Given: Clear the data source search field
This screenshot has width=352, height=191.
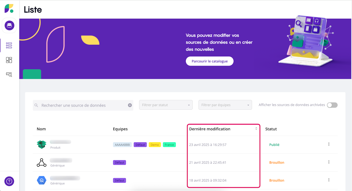Looking at the screenshot, I should pyautogui.click(x=130, y=105).
